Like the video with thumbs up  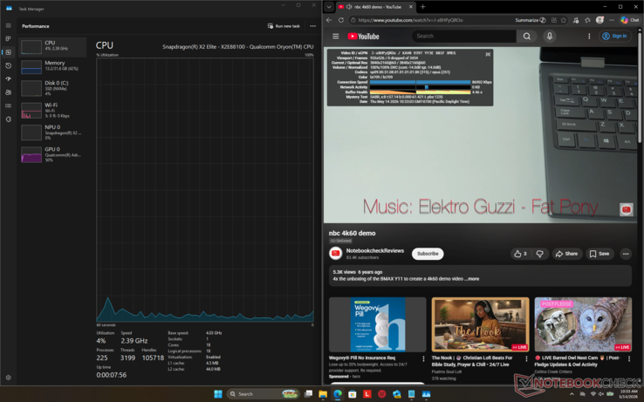[x=520, y=254]
